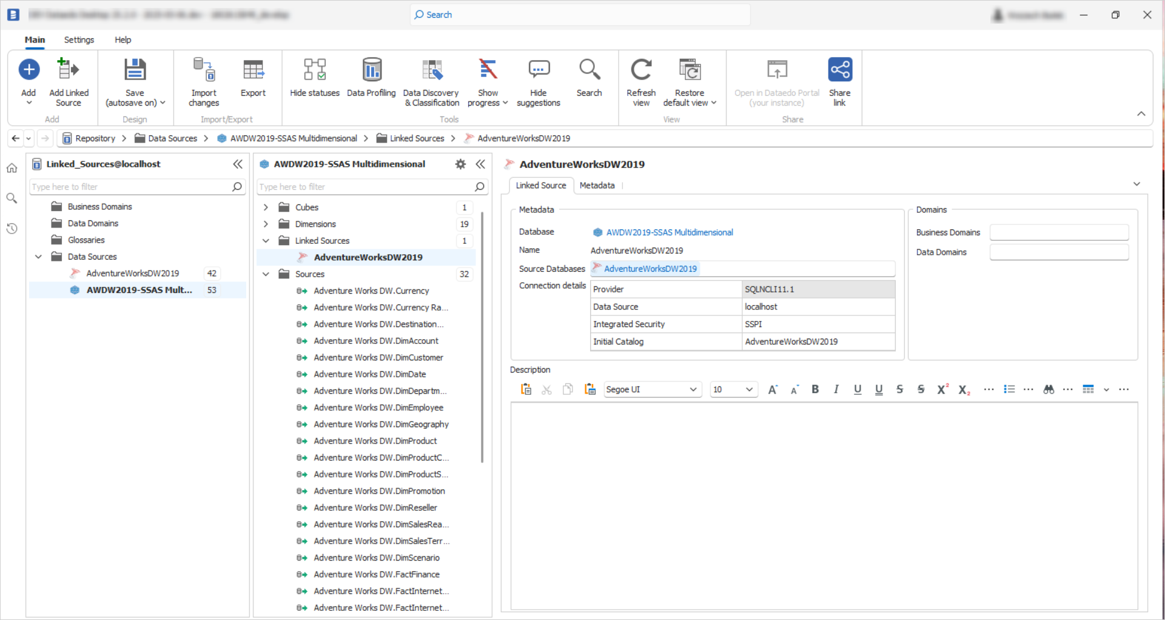Click the Share link icon
The image size is (1165, 620).
(x=840, y=69)
